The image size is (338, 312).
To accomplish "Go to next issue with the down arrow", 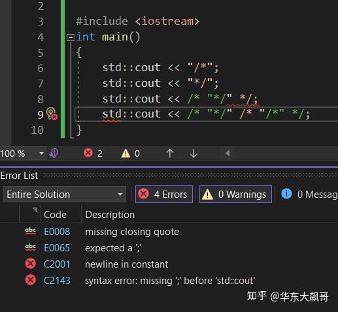I will 194,153.
